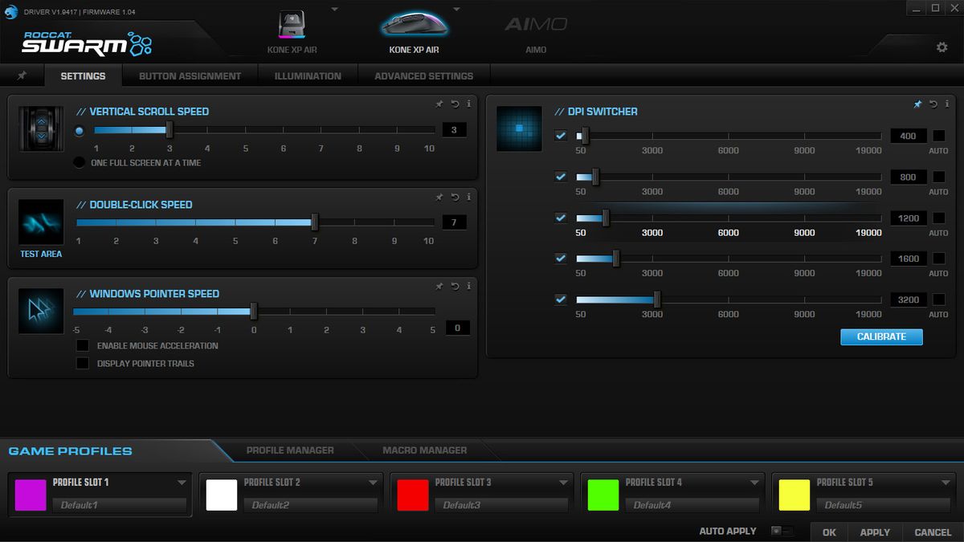Select the vertical scroll speed radio option
Image resolution: width=964 pixels, height=542 pixels.
pos(79,131)
